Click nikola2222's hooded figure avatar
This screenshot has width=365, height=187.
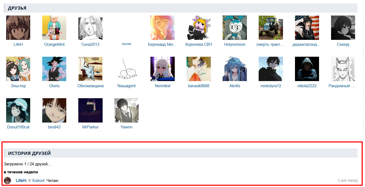[307, 69]
